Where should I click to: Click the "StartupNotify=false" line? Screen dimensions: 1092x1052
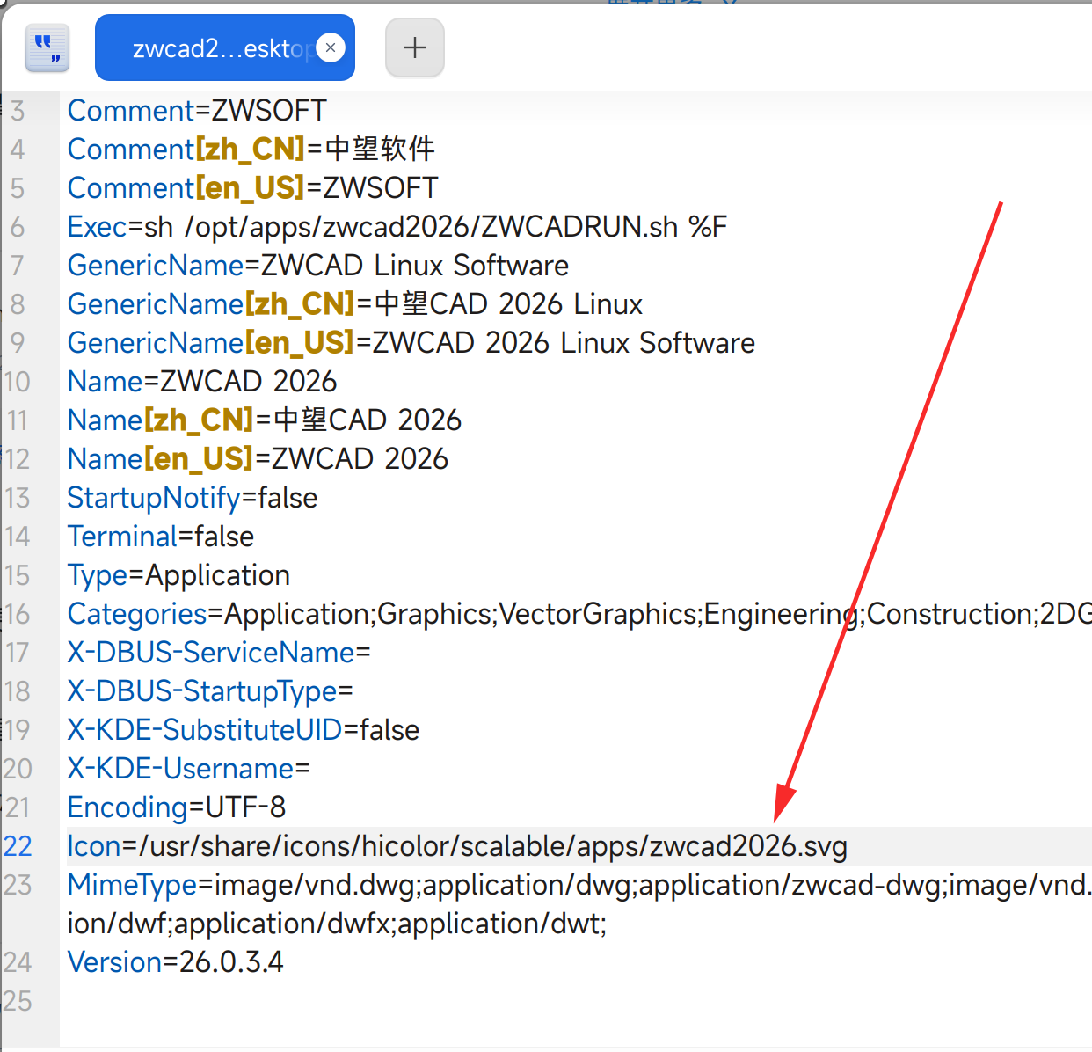193,498
